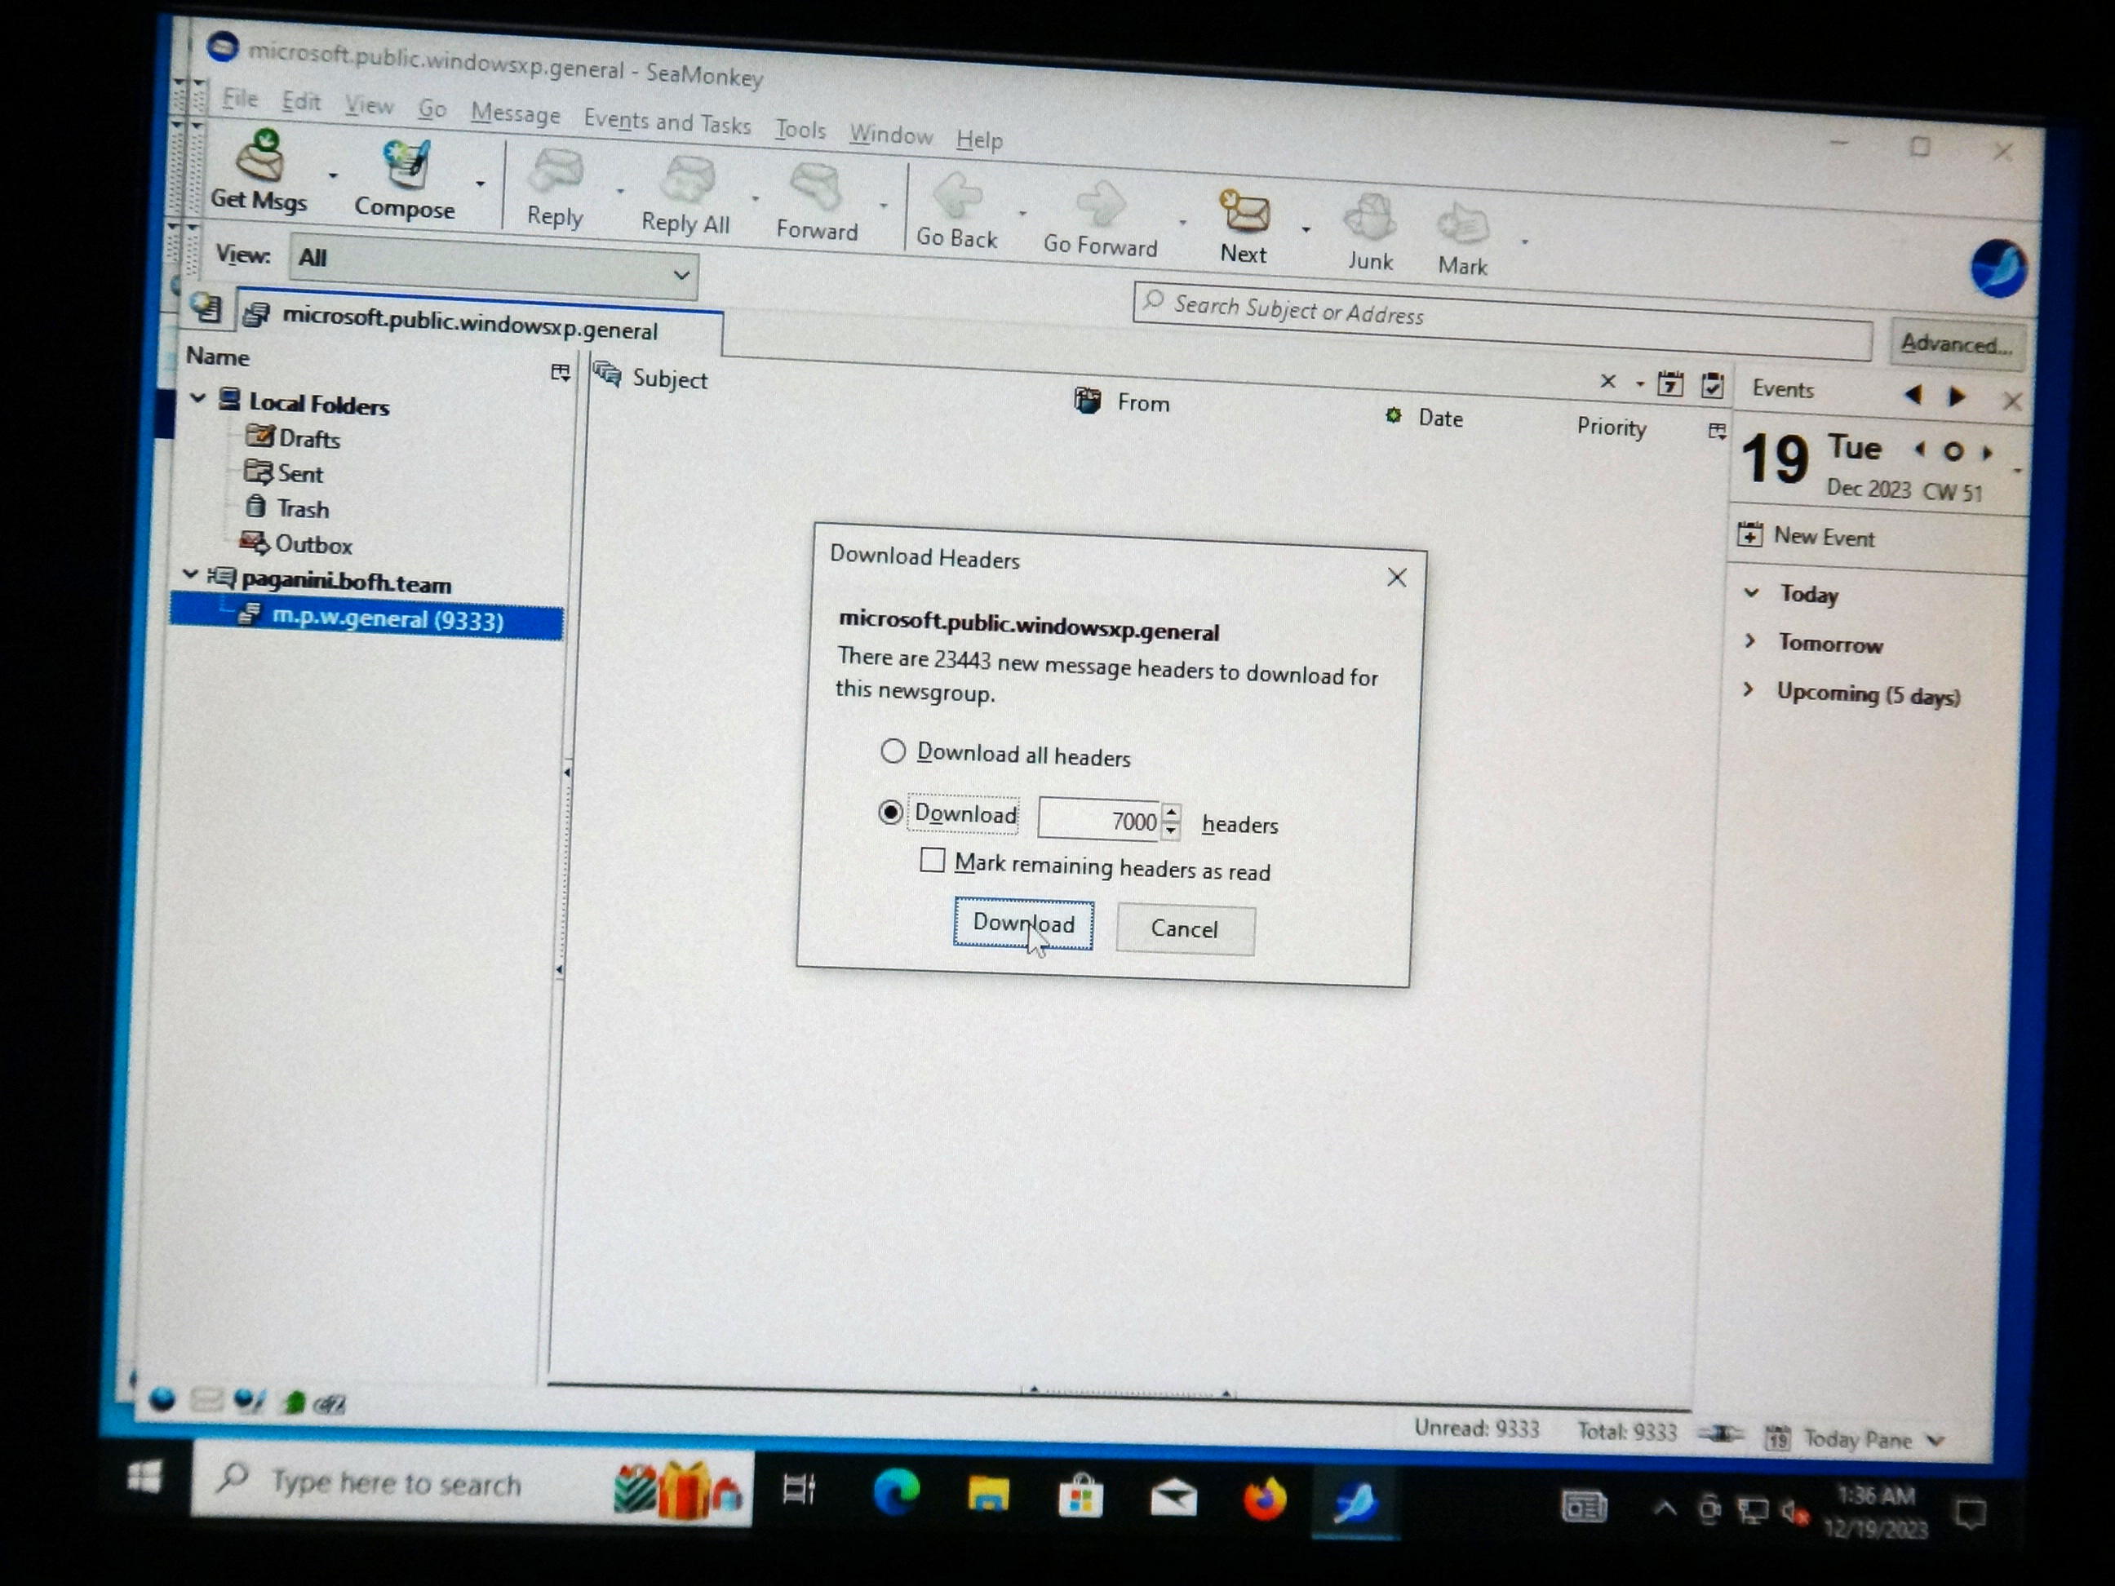
Task: Show calendar events icon in Events header
Action: pos(1670,383)
